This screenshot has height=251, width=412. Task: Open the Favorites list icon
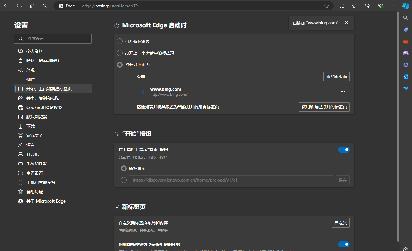coord(355,6)
